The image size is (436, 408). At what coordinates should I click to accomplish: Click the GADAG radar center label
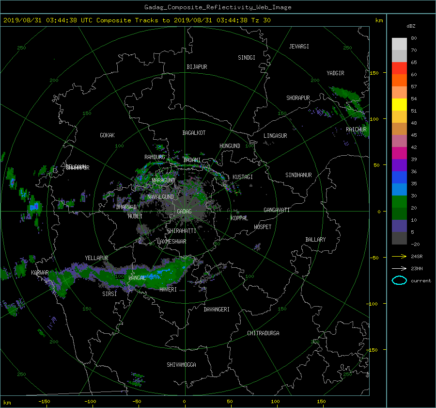click(x=185, y=212)
